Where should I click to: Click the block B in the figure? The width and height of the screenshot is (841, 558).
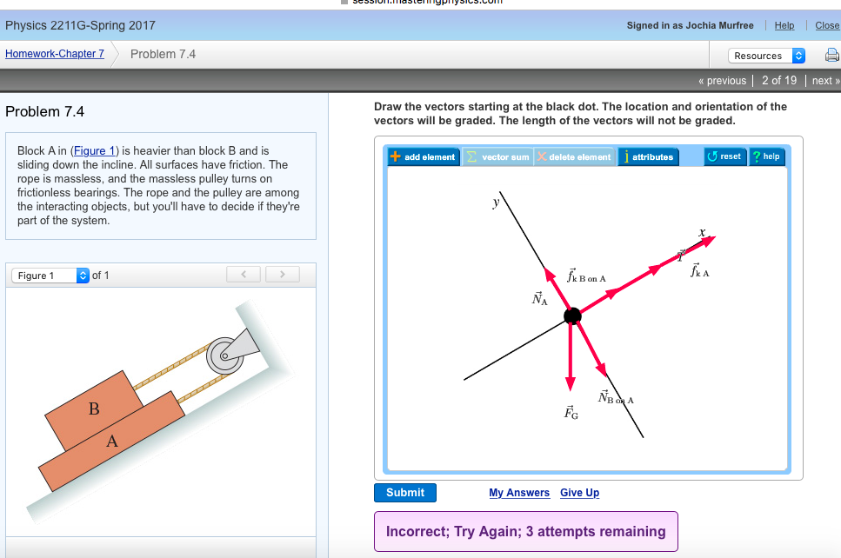pyautogui.click(x=93, y=409)
